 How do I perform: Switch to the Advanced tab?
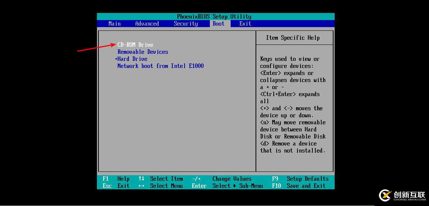(147, 23)
